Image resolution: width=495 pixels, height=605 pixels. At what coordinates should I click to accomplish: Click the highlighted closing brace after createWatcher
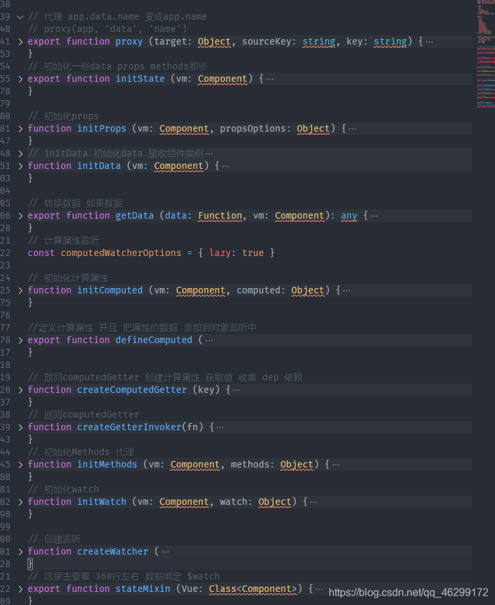pyautogui.click(x=30, y=564)
